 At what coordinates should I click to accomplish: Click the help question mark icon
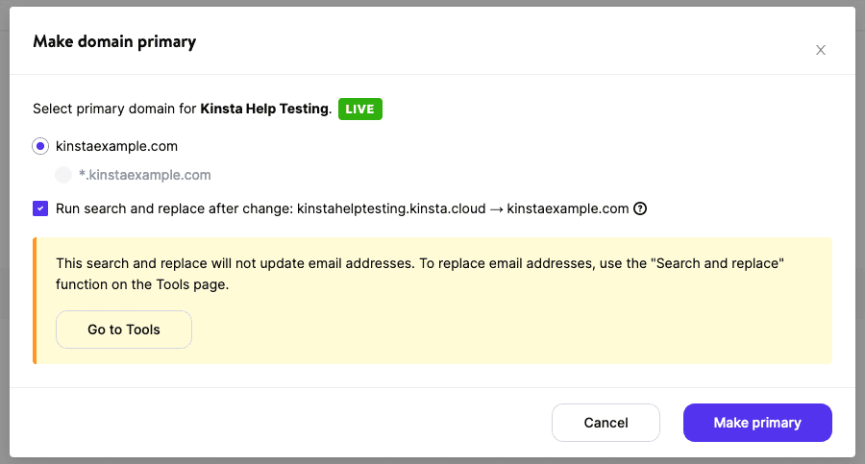[640, 208]
